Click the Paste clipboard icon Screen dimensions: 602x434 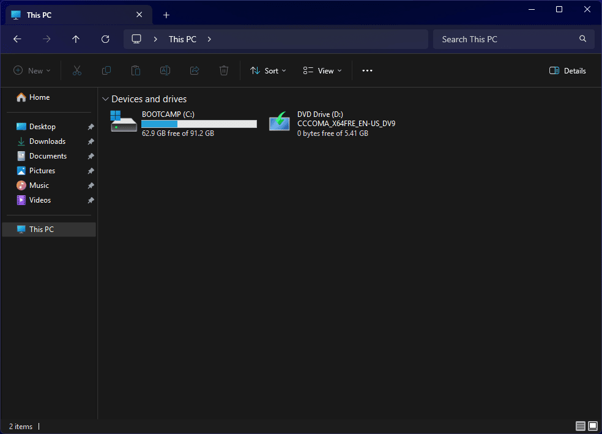click(x=136, y=71)
